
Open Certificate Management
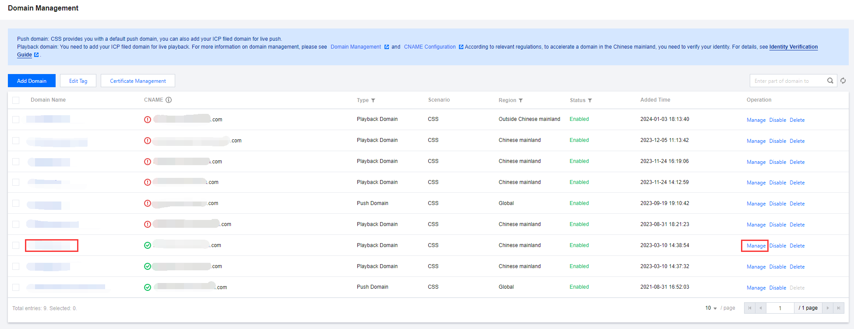pyautogui.click(x=138, y=81)
